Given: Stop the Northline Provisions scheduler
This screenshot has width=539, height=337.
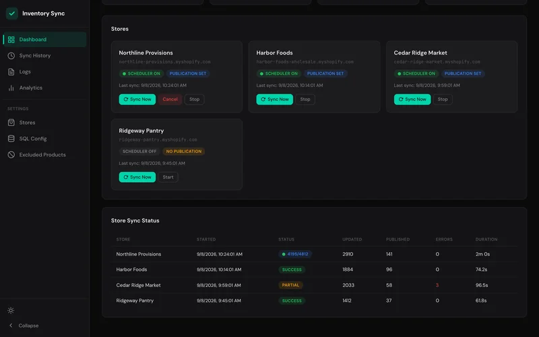Looking at the screenshot, I should (194, 99).
